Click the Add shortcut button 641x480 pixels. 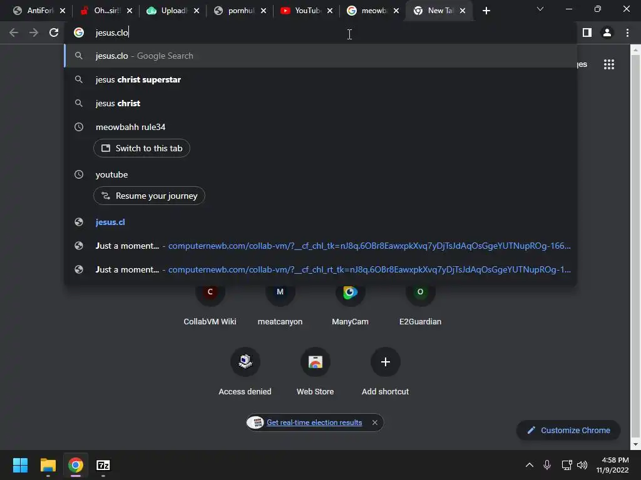point(385,371)
